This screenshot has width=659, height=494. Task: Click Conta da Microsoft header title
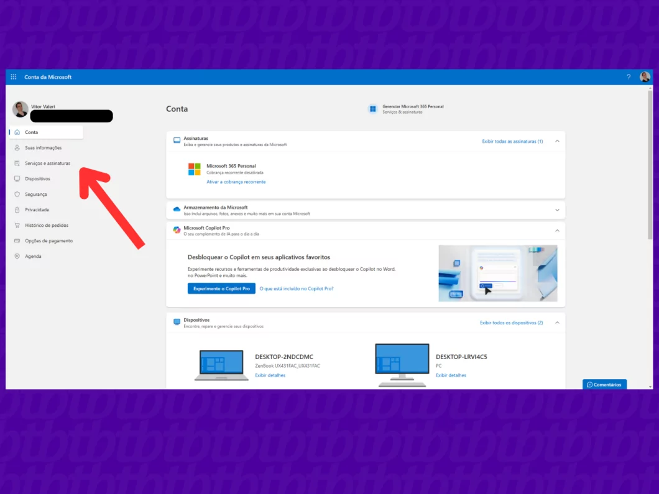[x=48, y=77]
